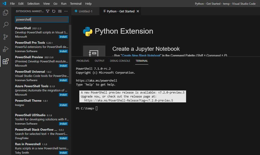Click the Python Extension heading
Image resolution: width=260 pixels, height=155 pixels.
click(124, 31)
